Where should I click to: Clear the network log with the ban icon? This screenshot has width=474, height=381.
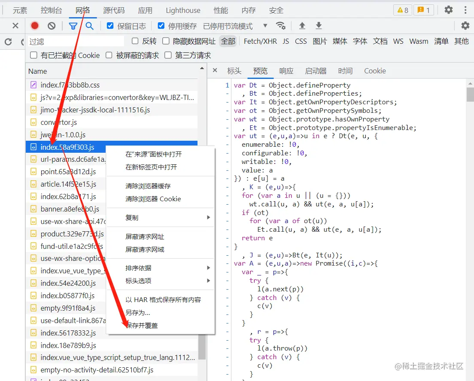click(x=52, y=26)
